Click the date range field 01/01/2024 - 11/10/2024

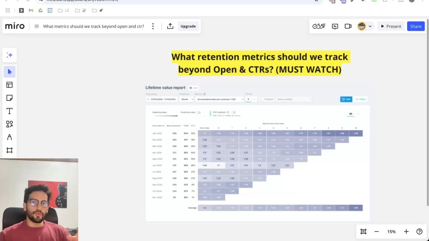(x=162, y=99)
